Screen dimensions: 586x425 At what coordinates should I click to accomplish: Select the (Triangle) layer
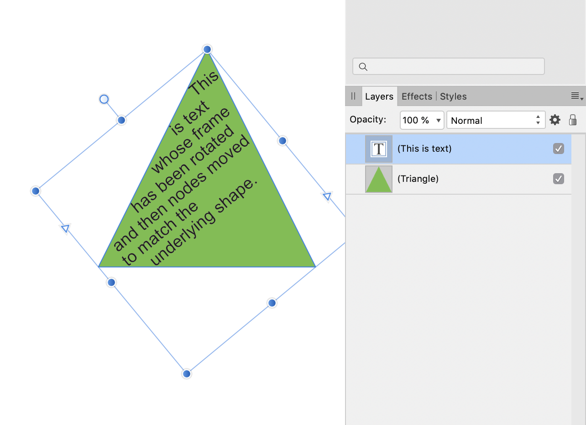pyautogui.click(x=459, y=179)
